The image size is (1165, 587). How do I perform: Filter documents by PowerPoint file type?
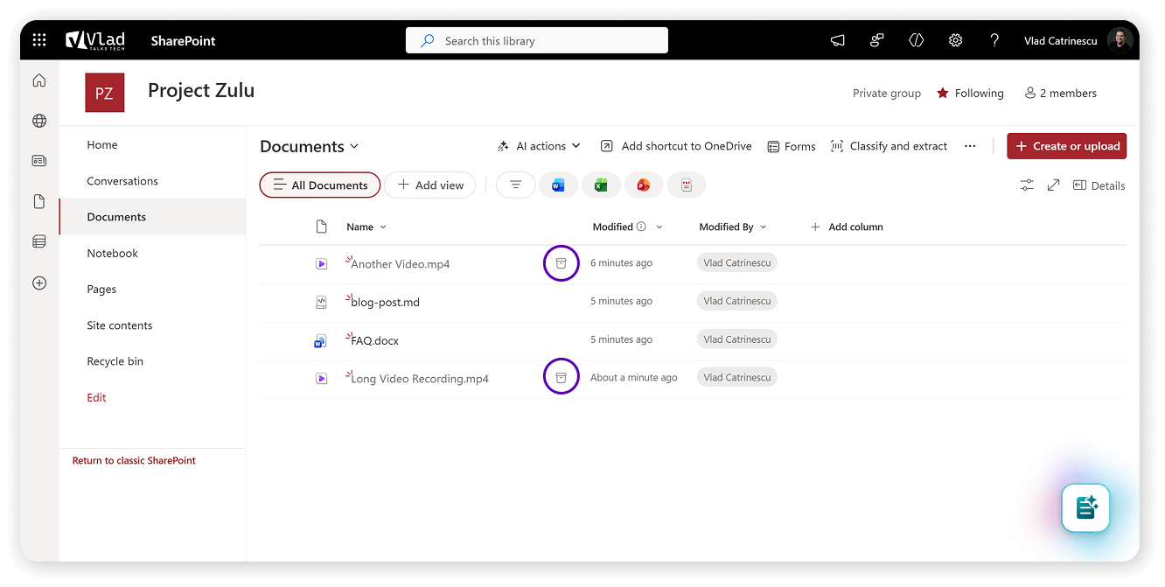(644, 185)
